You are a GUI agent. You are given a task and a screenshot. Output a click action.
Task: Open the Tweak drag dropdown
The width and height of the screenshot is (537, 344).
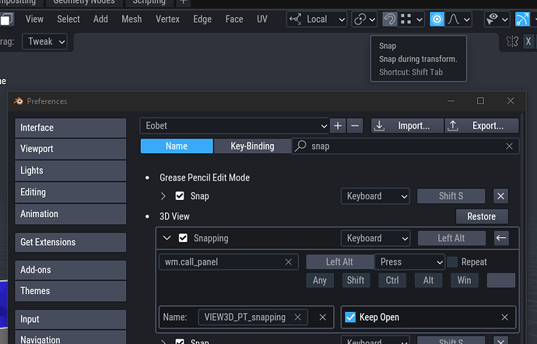[45, 42]
